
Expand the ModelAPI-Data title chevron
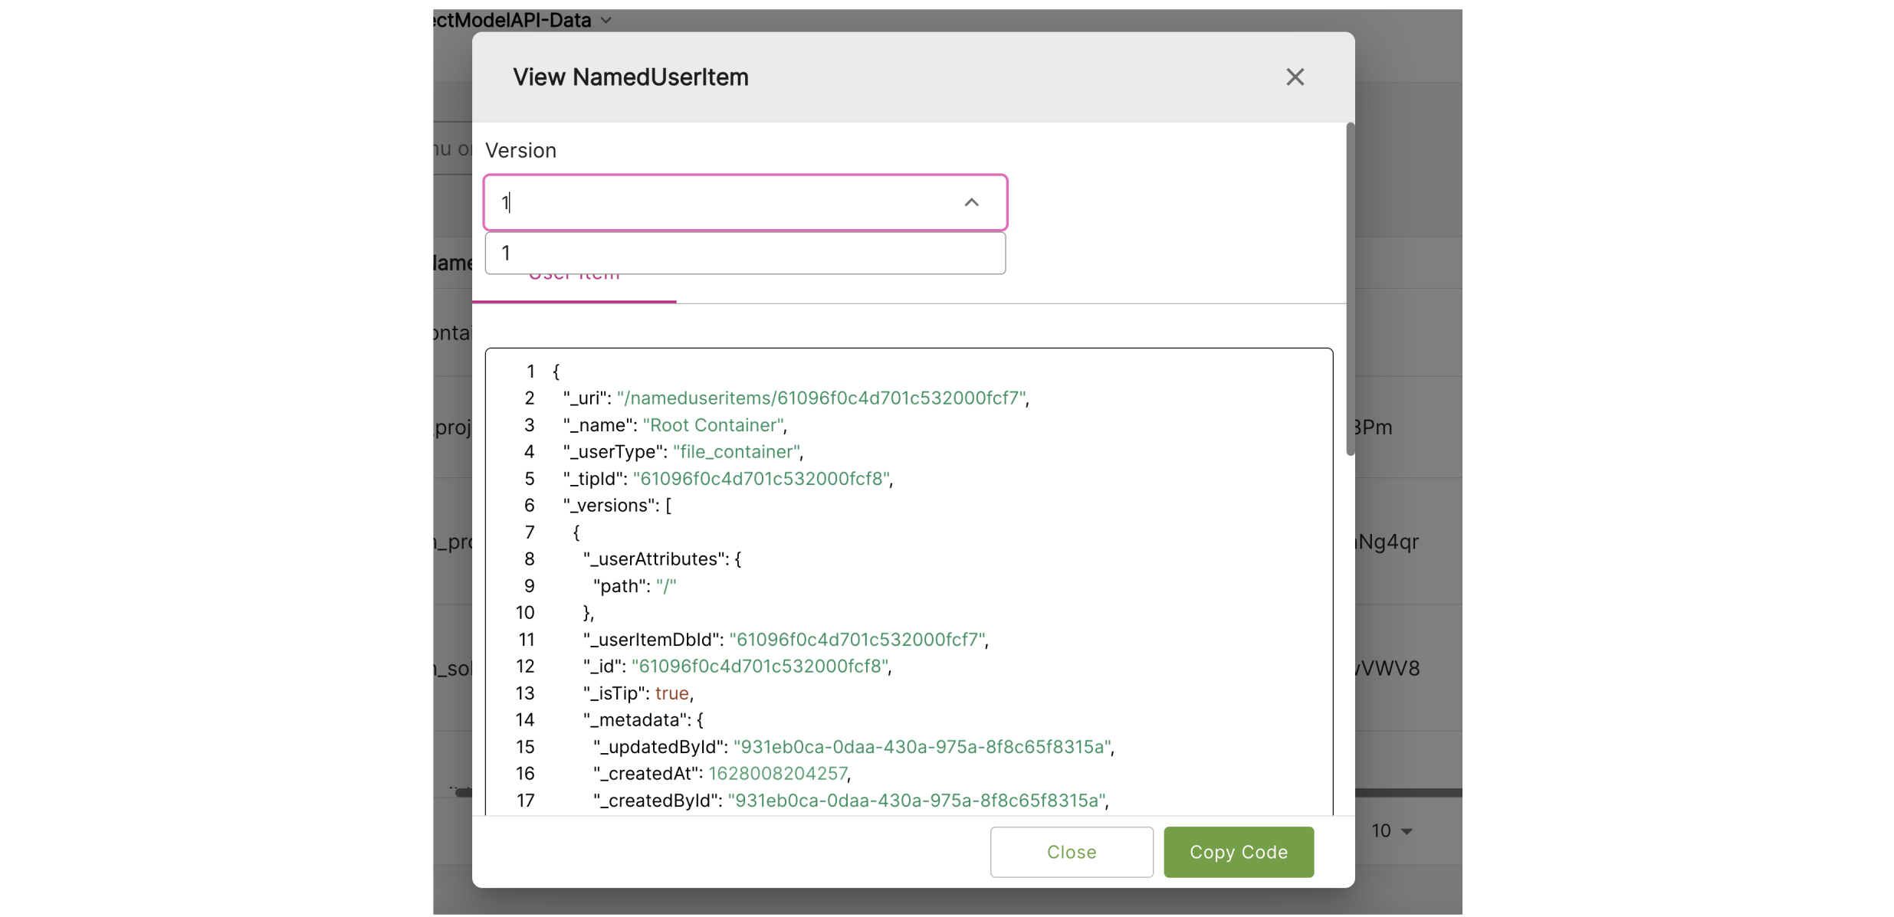point(606,20)
